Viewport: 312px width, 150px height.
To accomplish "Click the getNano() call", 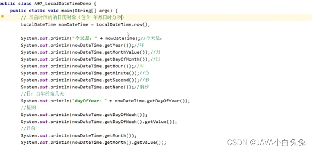I will coord(118,87).
